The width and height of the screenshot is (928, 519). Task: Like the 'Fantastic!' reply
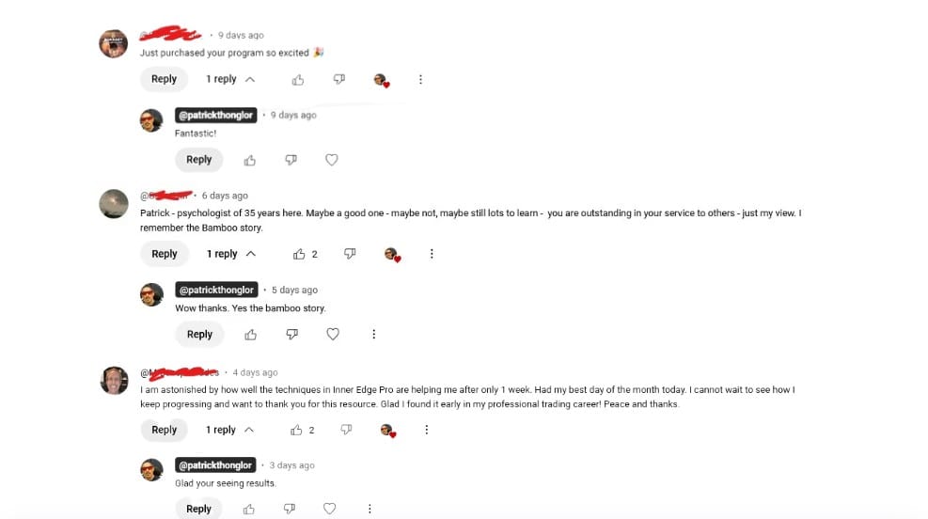[250, 160]
